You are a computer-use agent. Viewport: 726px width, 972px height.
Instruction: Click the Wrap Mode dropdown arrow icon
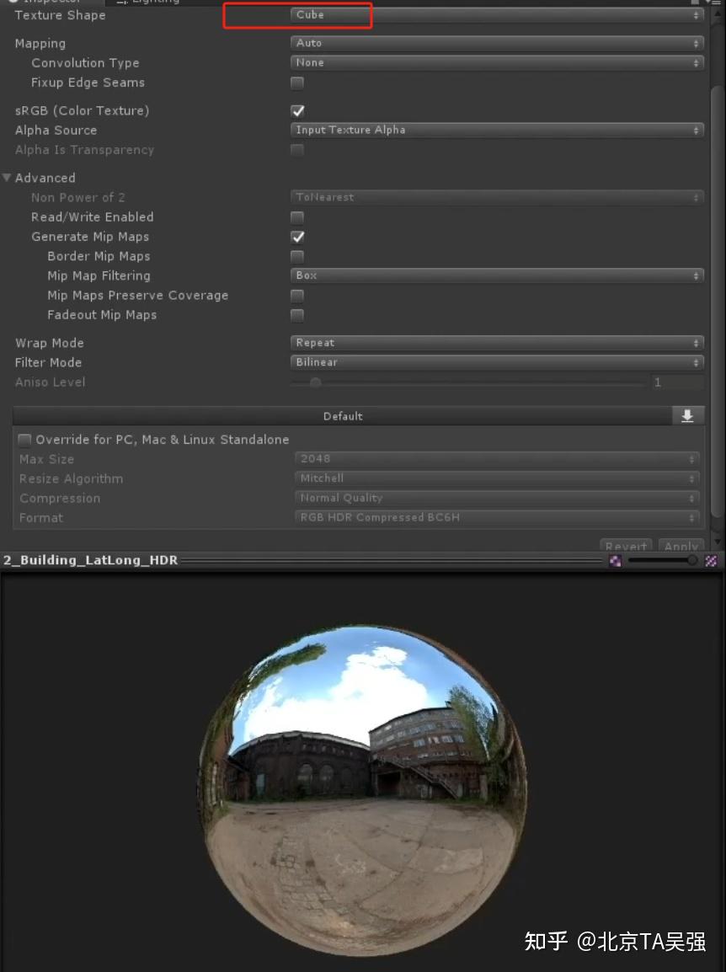[697, 343]
